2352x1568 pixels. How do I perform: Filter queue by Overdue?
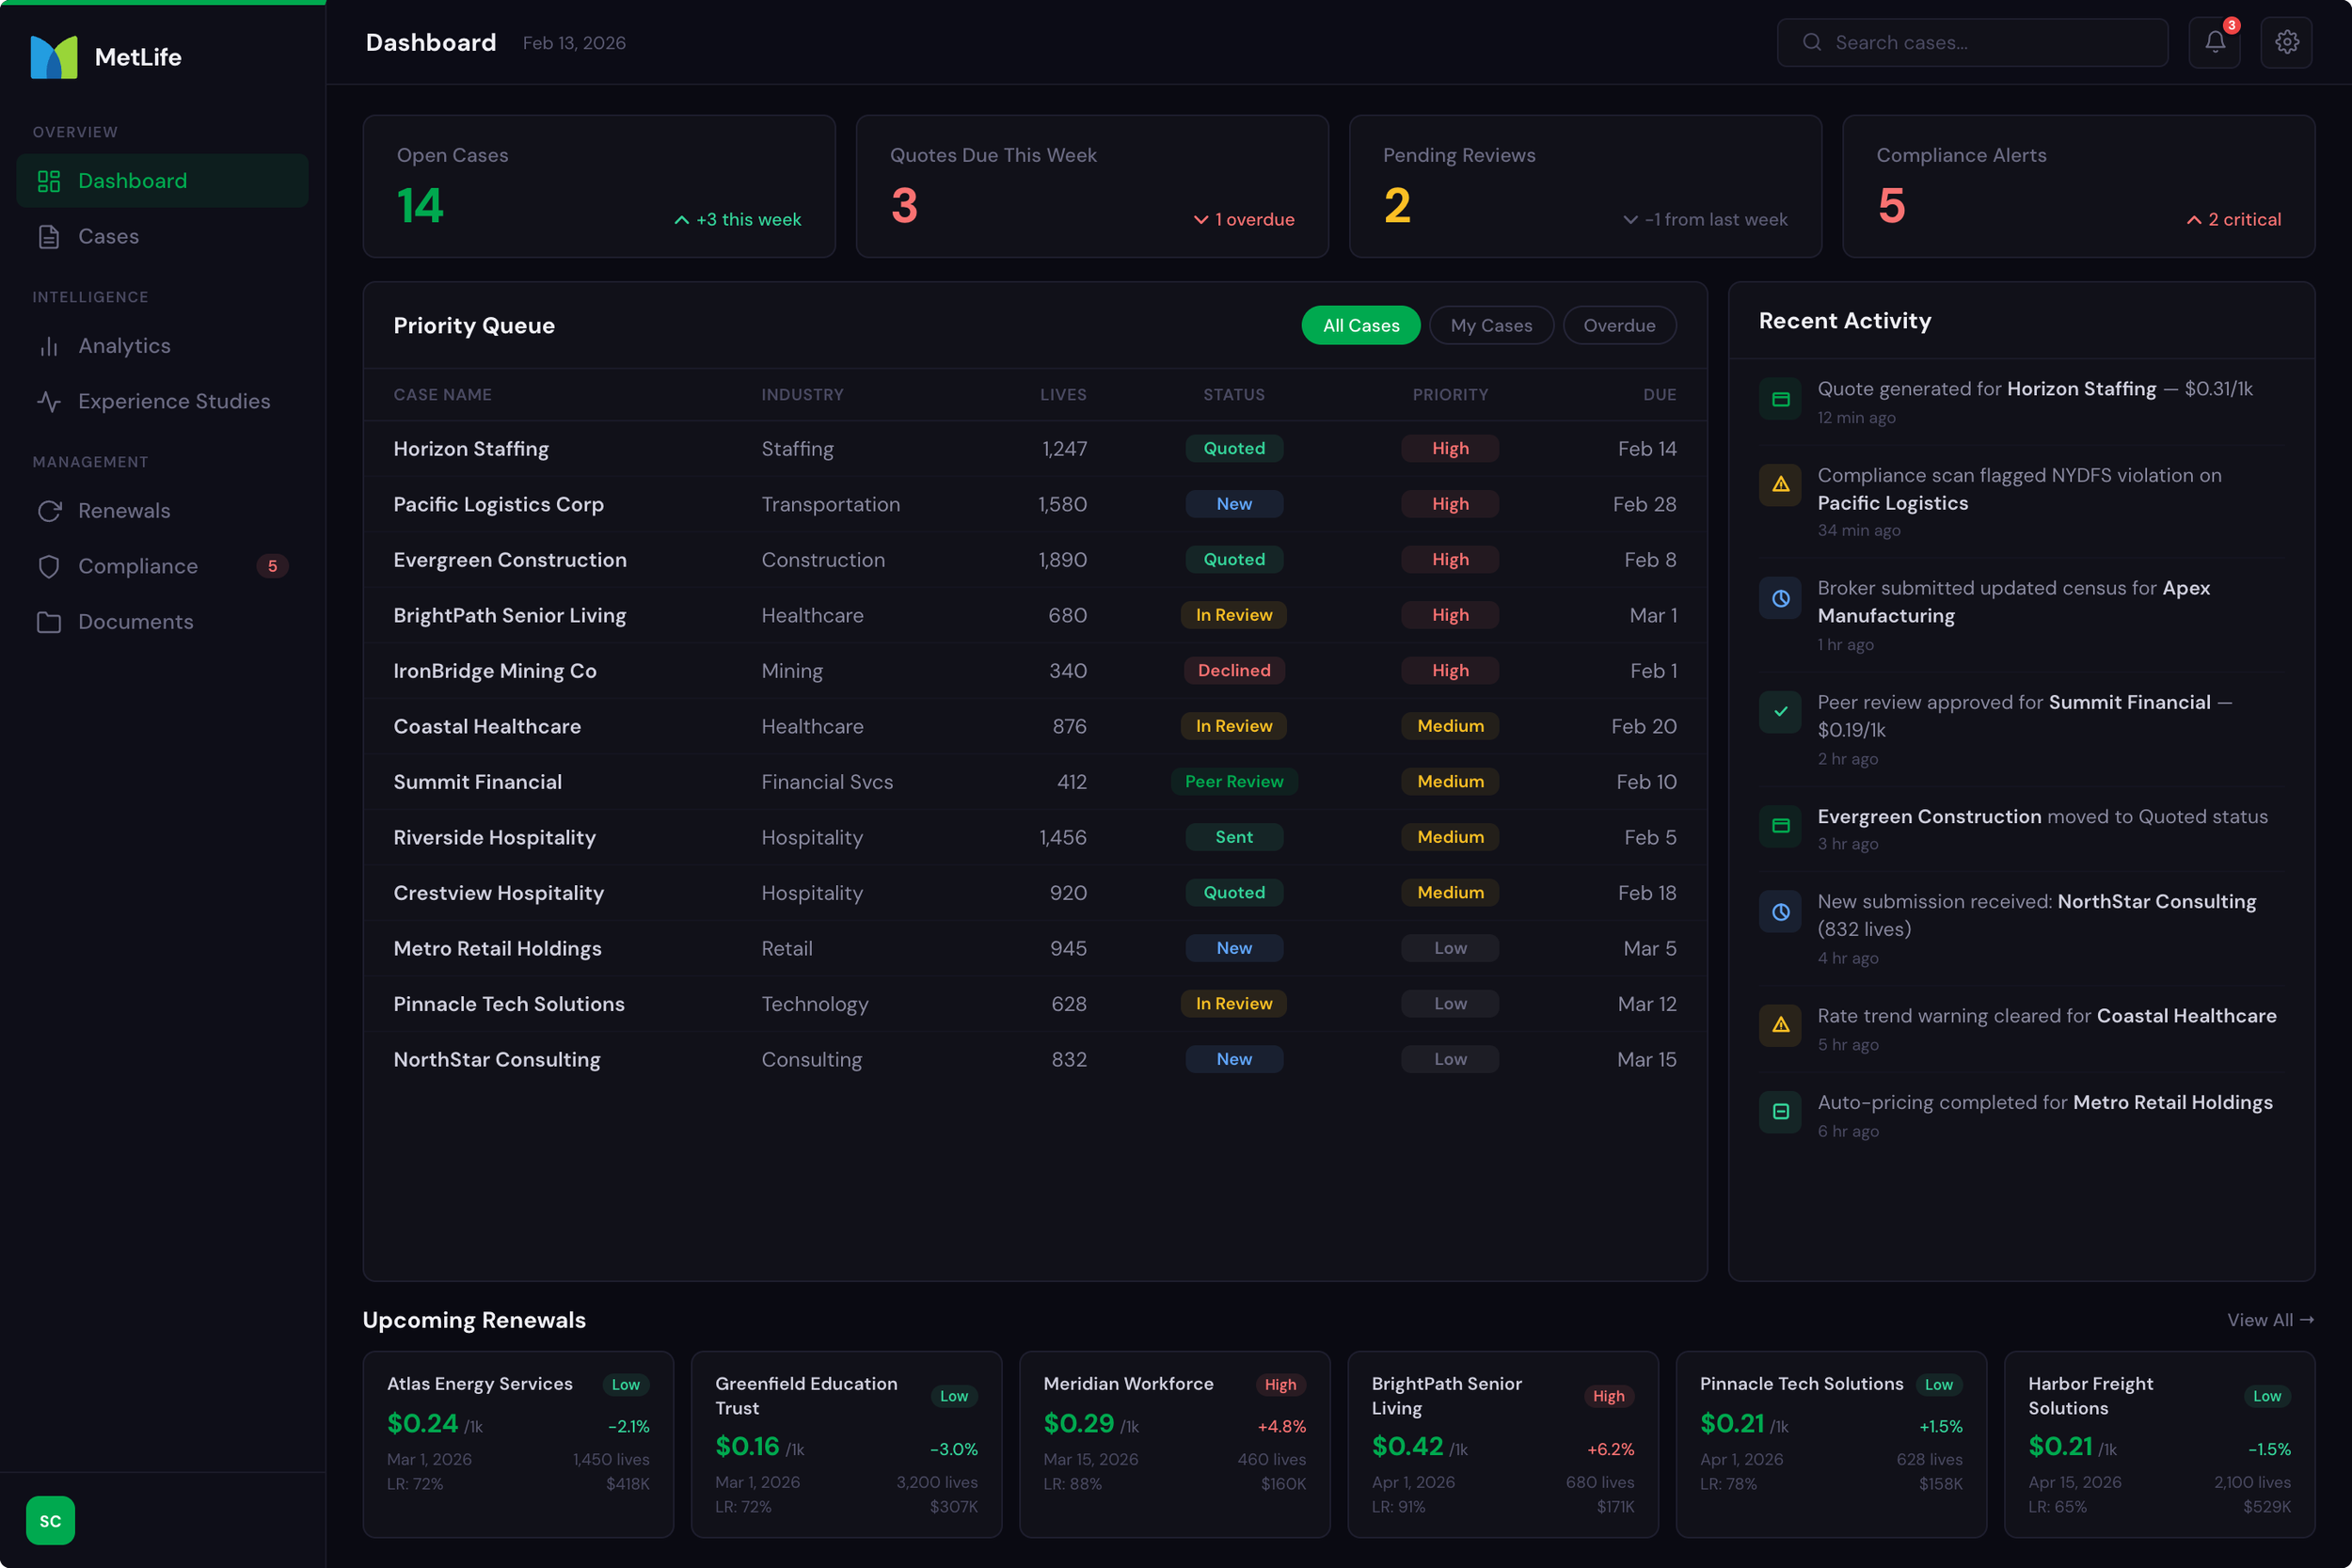tap(1618, 325)
